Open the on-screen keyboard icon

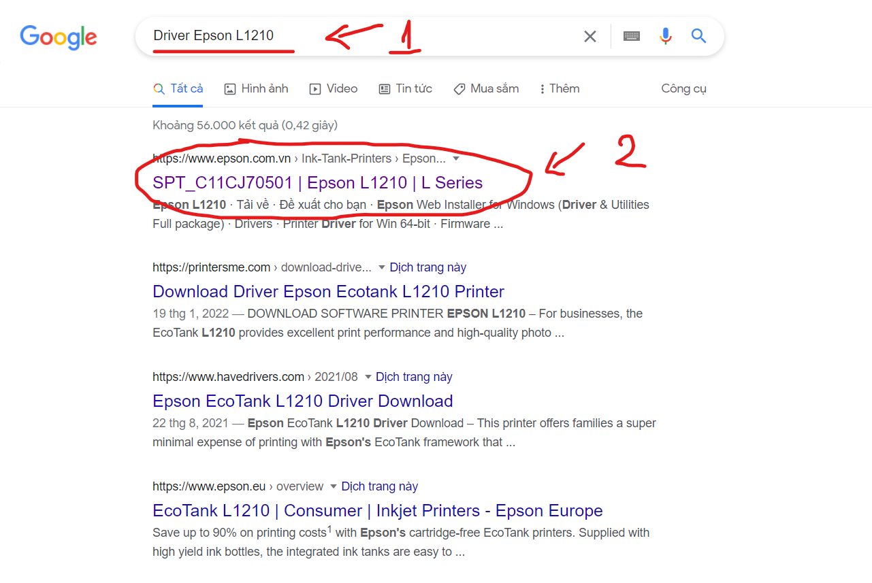(631, 36)
